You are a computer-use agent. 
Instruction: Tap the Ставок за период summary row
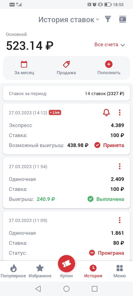pos(66,94)
